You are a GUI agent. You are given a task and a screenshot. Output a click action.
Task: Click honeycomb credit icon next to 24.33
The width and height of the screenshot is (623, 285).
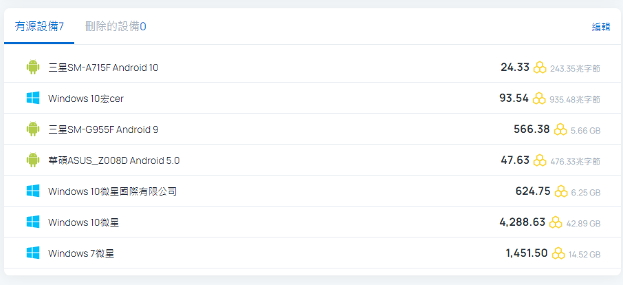tap(540, 67)
